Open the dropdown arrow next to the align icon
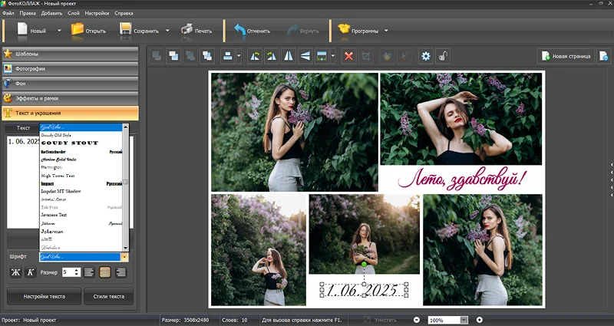Viewport: 614px width, 326px height. (x=239, y=56)
